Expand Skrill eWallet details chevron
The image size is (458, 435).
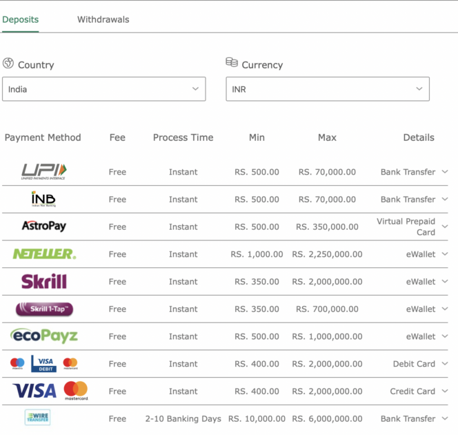[x=445, y=281]
